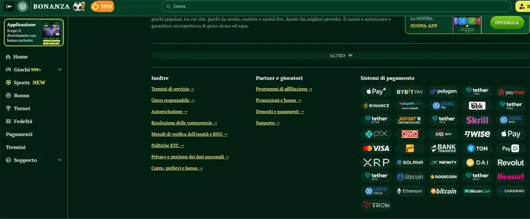The image size is (530, 219).
Task: Select the Polygon payment logo
Action: [444, 92]
